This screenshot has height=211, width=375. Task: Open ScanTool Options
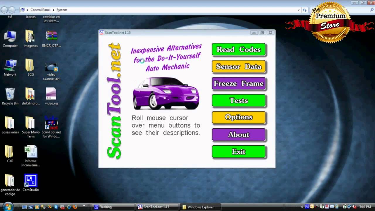[x=239, y=117]
